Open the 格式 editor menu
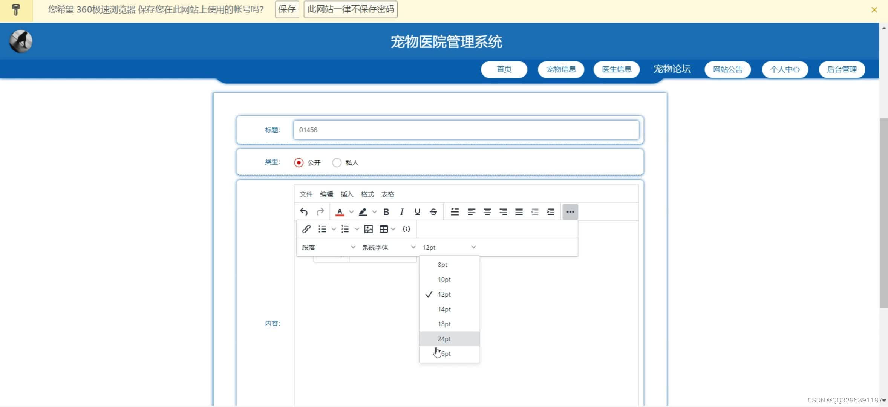This screenshot has height=407, width=888. (367, 194)
